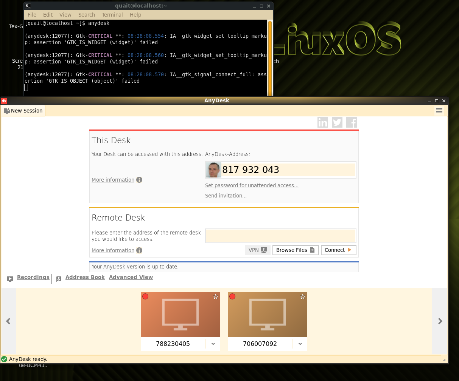This screenshot has width=459, height=381.
Task: Click the Twitter bird icon
Action: [x=337, y=122]
